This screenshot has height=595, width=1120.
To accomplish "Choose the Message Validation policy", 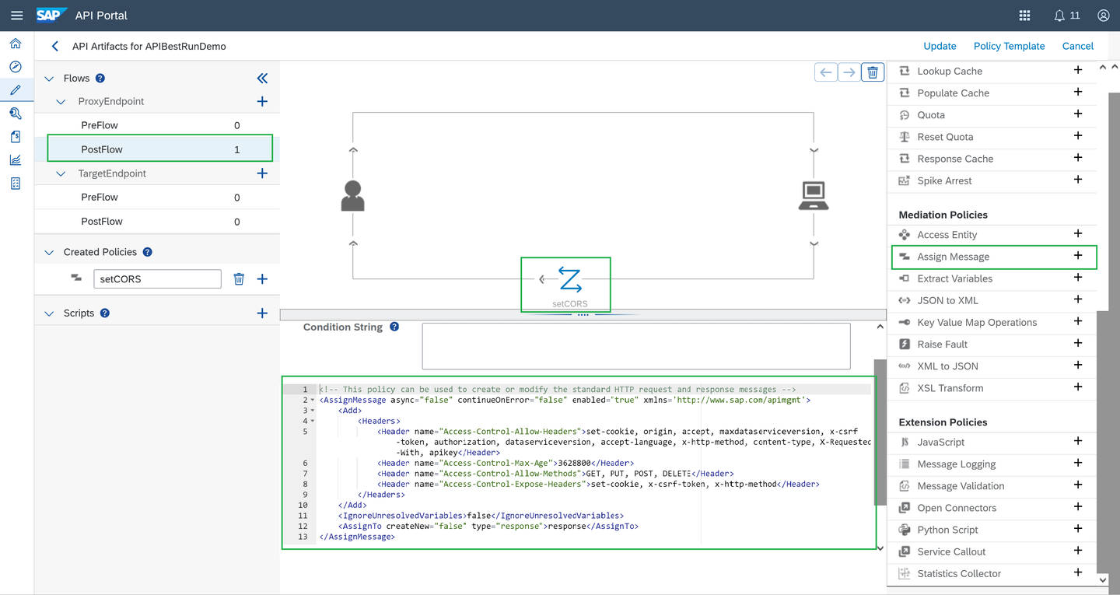I will (961, 486).
